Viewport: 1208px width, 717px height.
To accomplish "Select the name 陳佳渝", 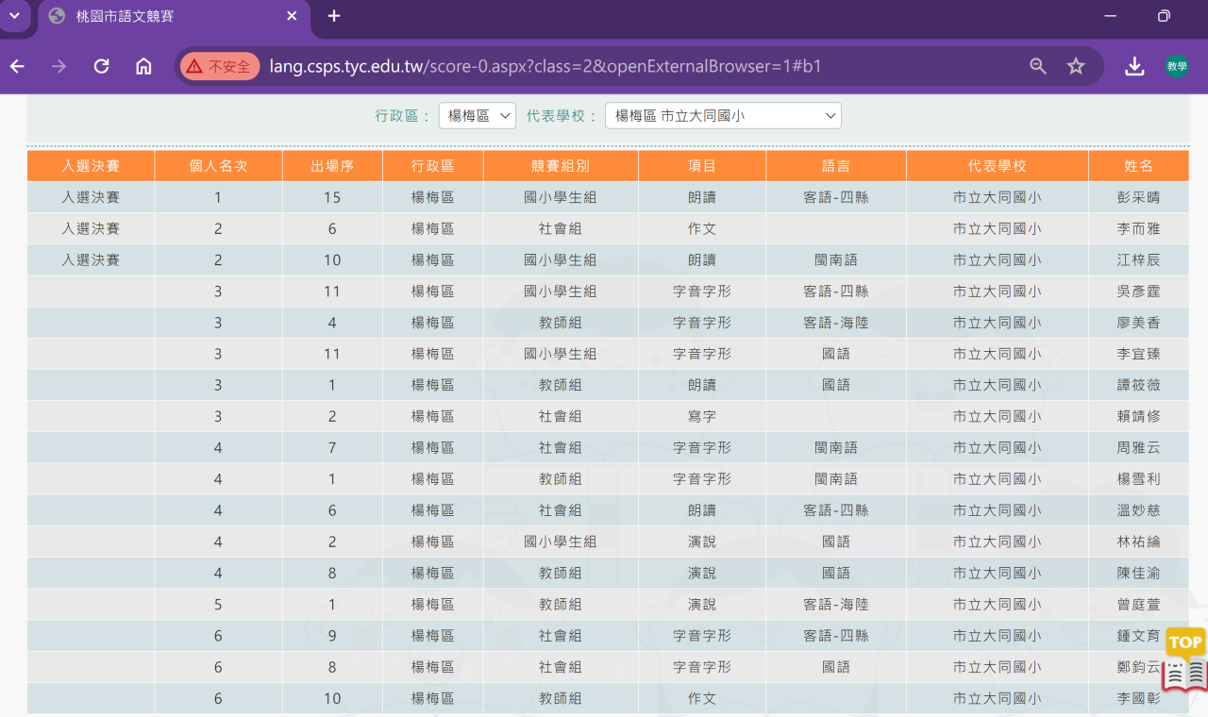I will pos(1139,573).
